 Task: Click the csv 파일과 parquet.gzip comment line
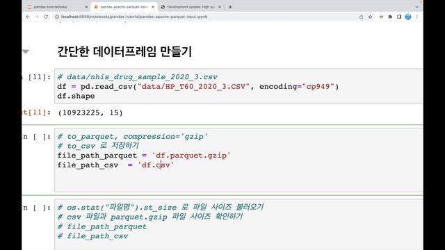click(x=150, y=217)
